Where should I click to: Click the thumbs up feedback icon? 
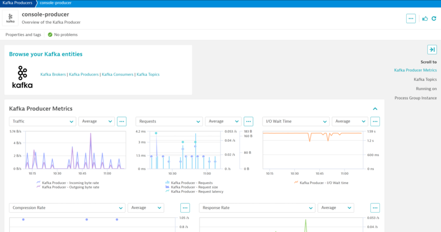tap(425, 18)
